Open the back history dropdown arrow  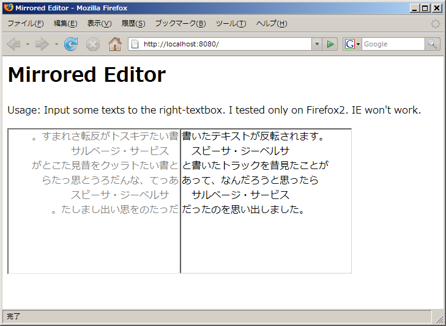28,45
